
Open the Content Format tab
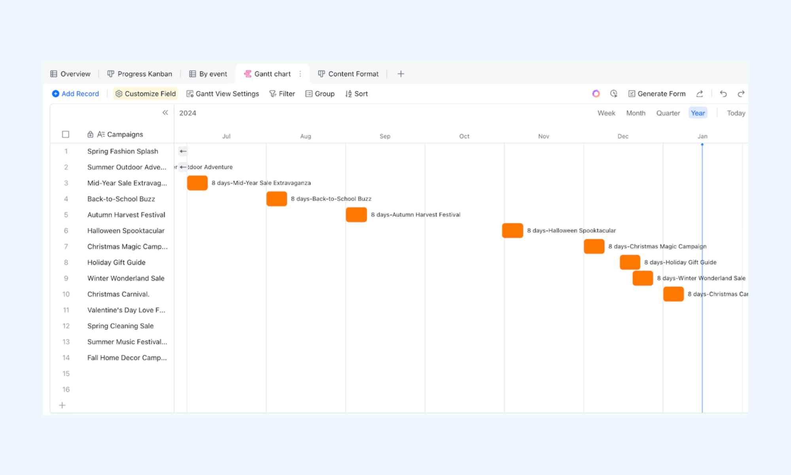pyautogui.click(x=348, y=74)
